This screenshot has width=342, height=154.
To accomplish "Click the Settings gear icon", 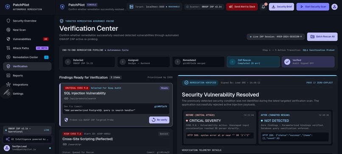I will click(x=8, y=94).
